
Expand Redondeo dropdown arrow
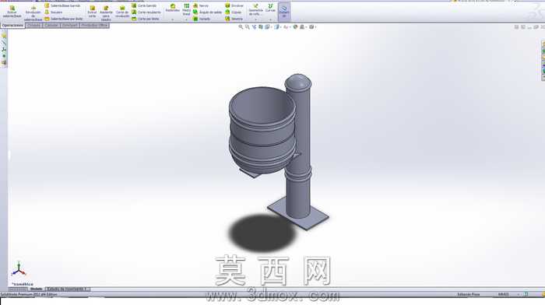click(172, 19)
